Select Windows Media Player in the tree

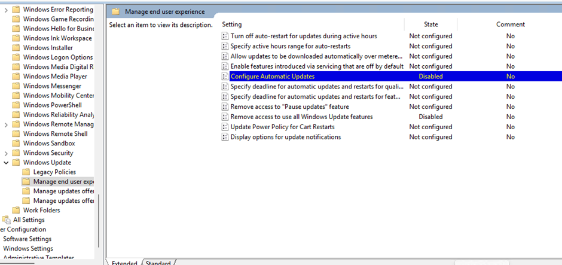[55, 77]
